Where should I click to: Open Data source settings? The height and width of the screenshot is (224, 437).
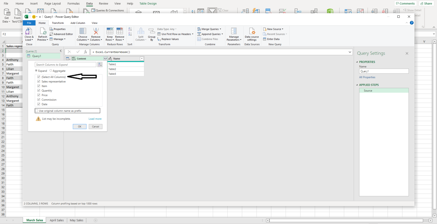[252, 31]
